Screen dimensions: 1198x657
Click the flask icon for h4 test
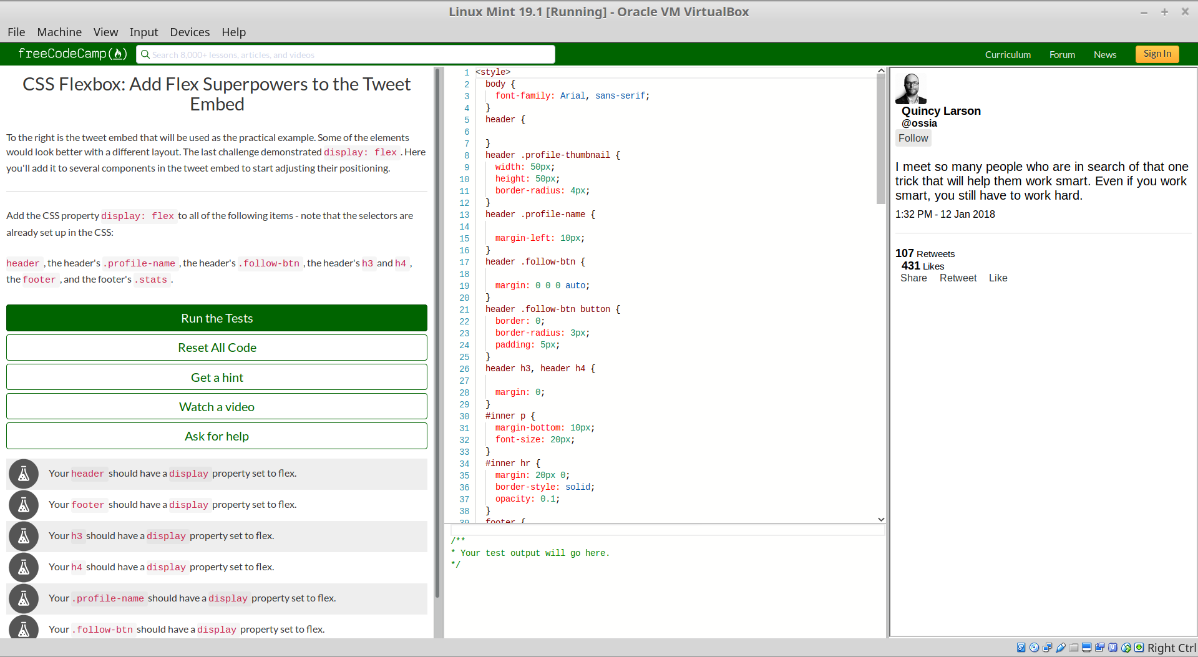click(24, 568)
